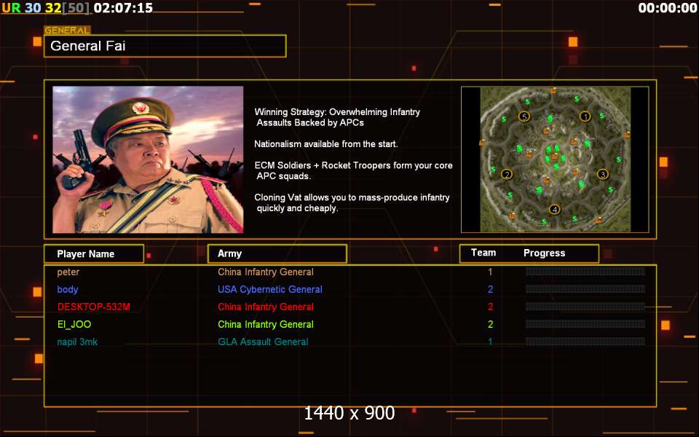The height and width of the screenshot is (437, 699).
Task: Click 'Nationalism available from the start' text
Action: [x=326, y=144]
